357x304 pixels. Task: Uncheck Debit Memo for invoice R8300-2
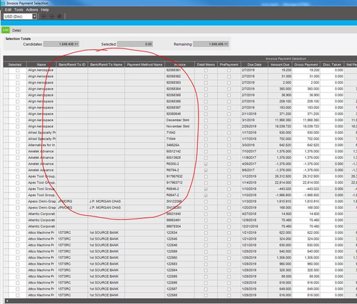click(206, 164)
